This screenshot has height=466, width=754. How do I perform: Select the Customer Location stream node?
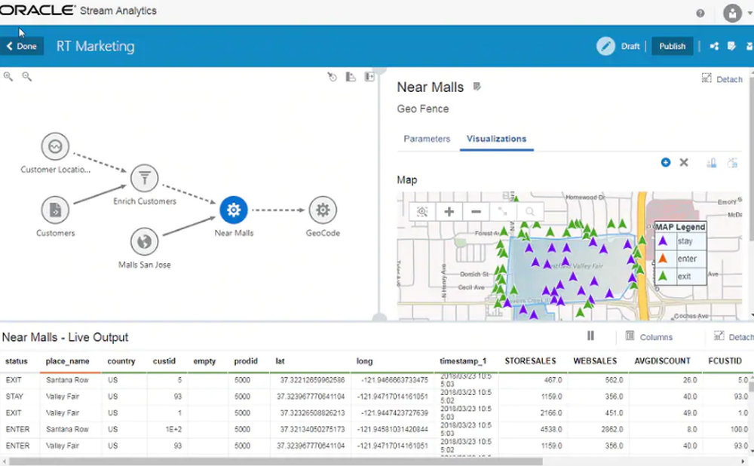tap(55, 146)
